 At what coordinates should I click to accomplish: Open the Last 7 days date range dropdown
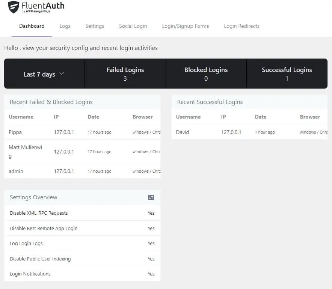[44, 74]
